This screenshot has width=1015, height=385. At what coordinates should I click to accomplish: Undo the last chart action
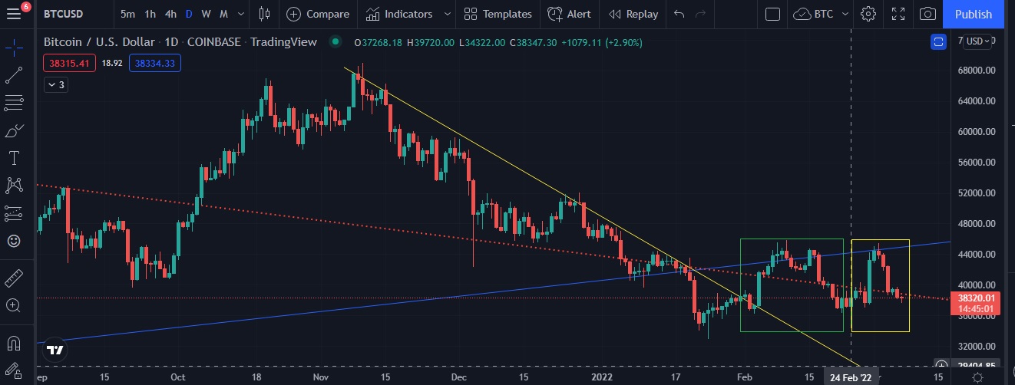click(678, 14)
